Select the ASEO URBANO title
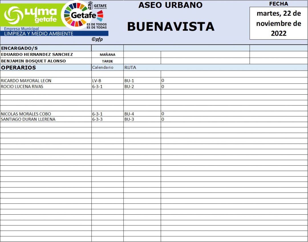The width and height of the screenshot is (308, 242). coord(170,5)
